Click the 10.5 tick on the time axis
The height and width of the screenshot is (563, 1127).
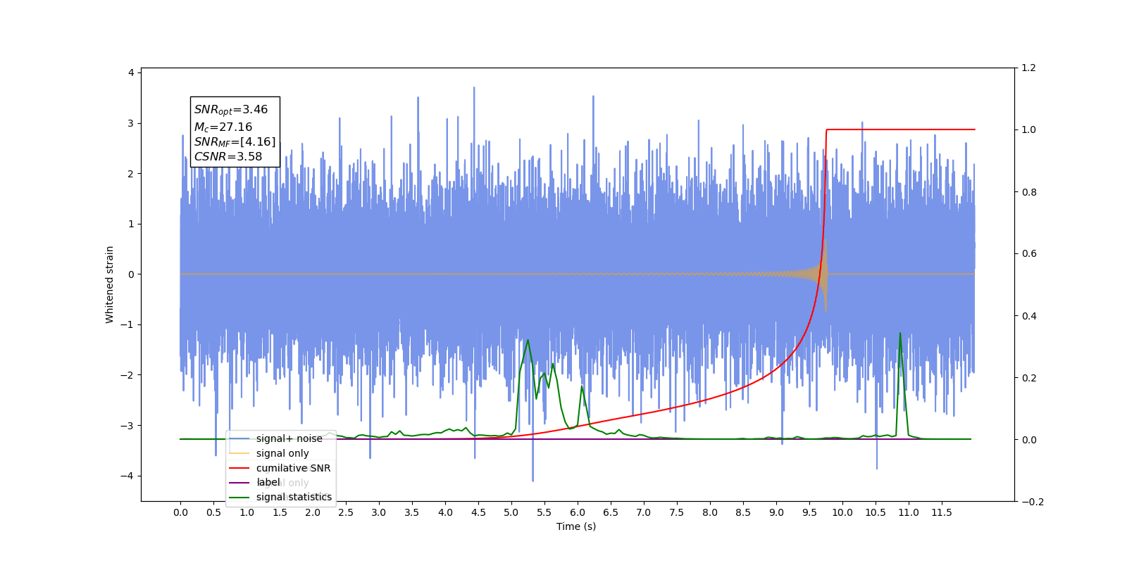coord(876,512)
